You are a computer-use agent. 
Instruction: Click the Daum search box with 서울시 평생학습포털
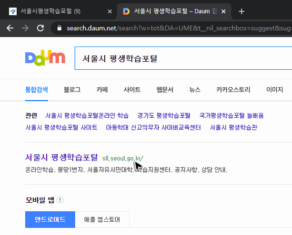click(183, 58)
